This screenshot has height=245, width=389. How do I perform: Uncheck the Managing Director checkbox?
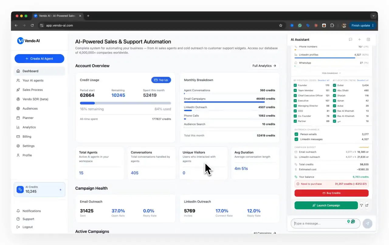[x=295, y=106]
